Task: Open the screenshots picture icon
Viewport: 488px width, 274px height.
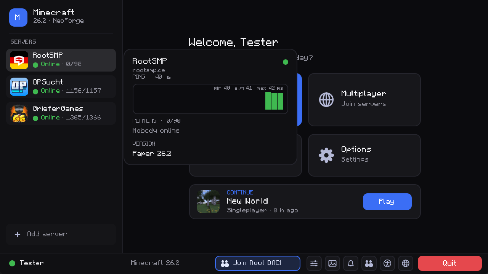Action: coord(332,263)
